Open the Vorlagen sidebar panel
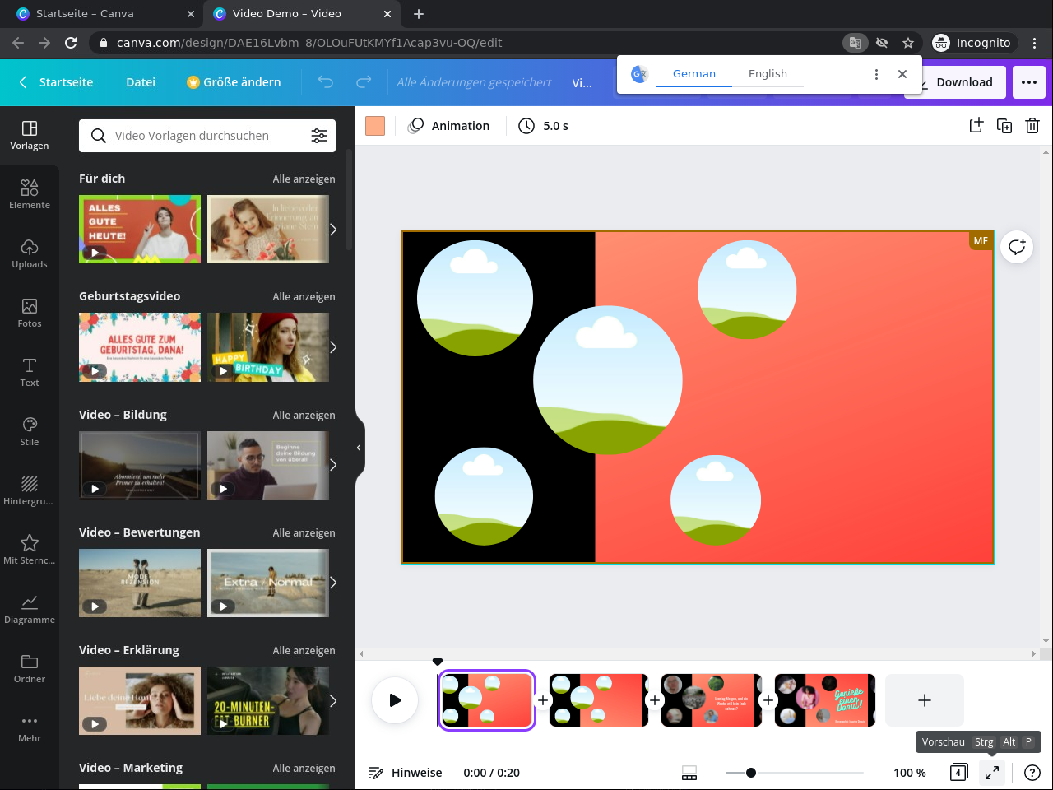 click(x=30, y=136)
